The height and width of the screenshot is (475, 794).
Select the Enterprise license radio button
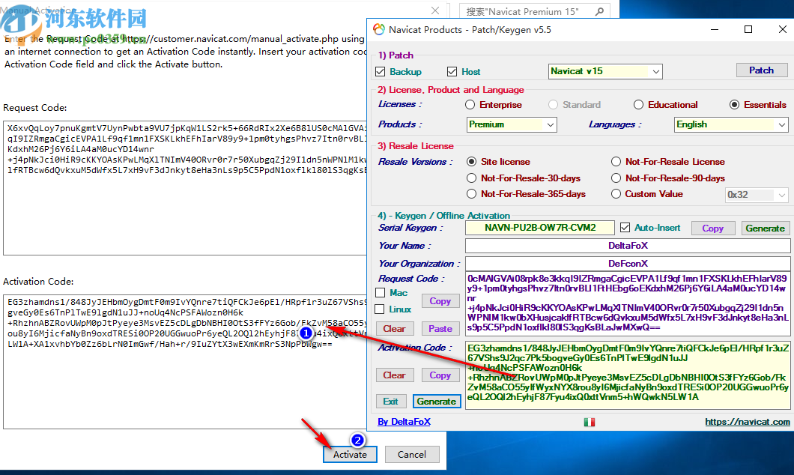click(x=470, y=104)
